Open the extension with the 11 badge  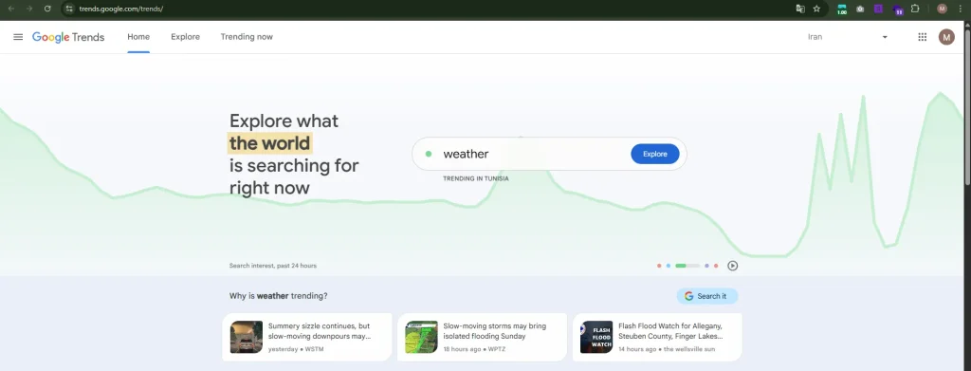[x=897, y=9]
